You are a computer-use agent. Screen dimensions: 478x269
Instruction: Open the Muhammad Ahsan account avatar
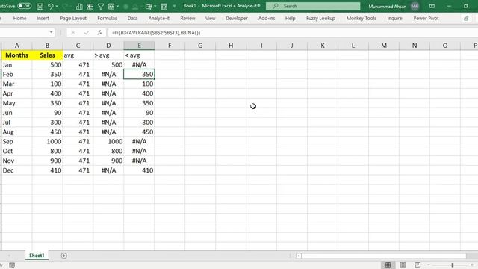(415, 7)
